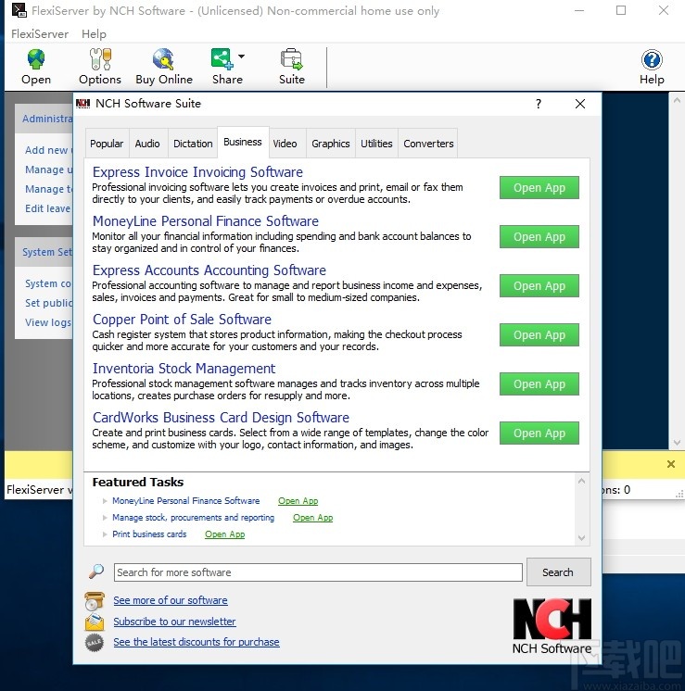This screenshot has width=685, height=691.
Task: Click Open App link for Manage stock
Action: click(x=312, y=518)
